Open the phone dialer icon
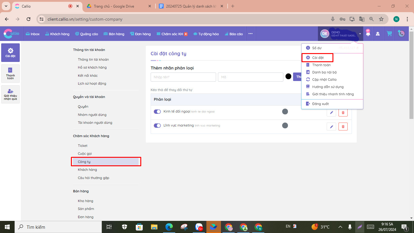The width and height of the screenshot is (414, 233). (x=401, y=34)
